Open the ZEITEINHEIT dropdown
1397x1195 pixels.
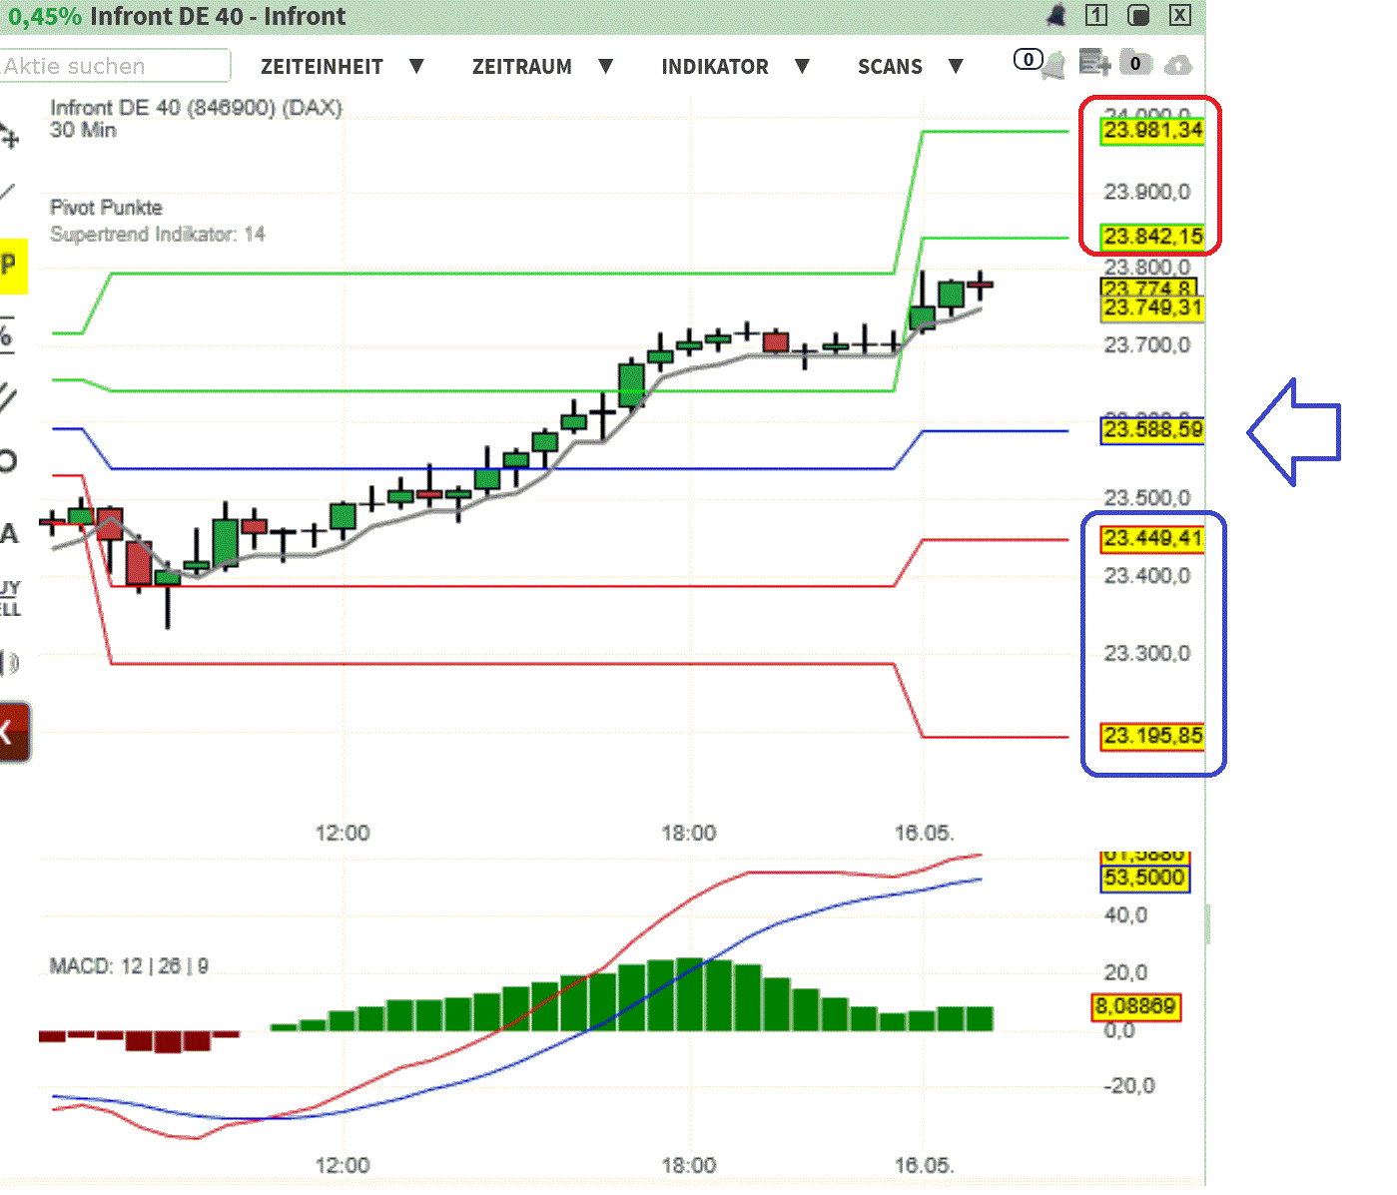pos(323,66)
